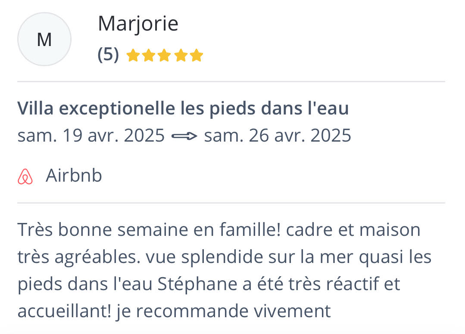Click the (5) rating score text

[x=108, y=55]
